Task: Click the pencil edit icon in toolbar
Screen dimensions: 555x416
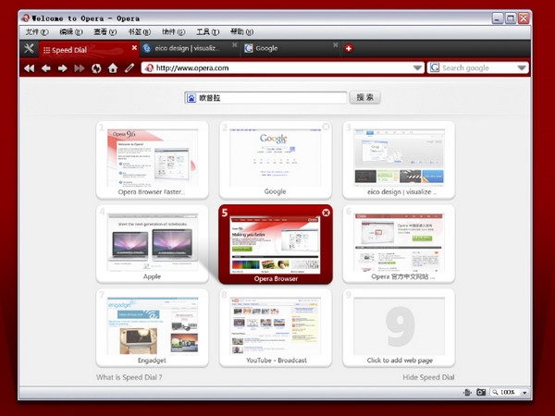Action: click(x=129, y=67)
